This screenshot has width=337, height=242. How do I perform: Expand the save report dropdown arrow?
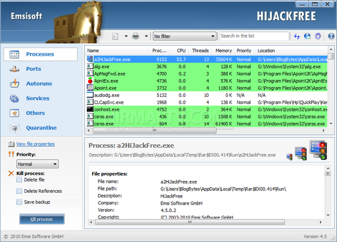tap(126, 36)
